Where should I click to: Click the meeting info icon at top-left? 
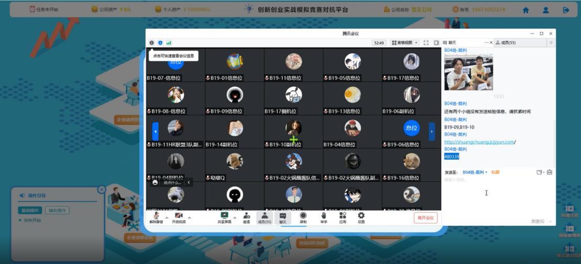[152, 43]
